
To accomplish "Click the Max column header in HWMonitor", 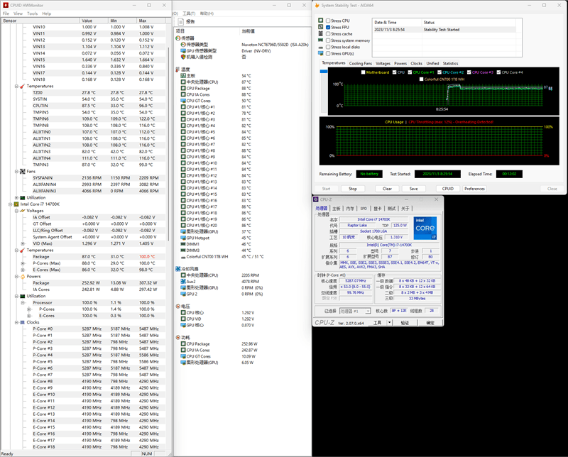I will point(143,21).
